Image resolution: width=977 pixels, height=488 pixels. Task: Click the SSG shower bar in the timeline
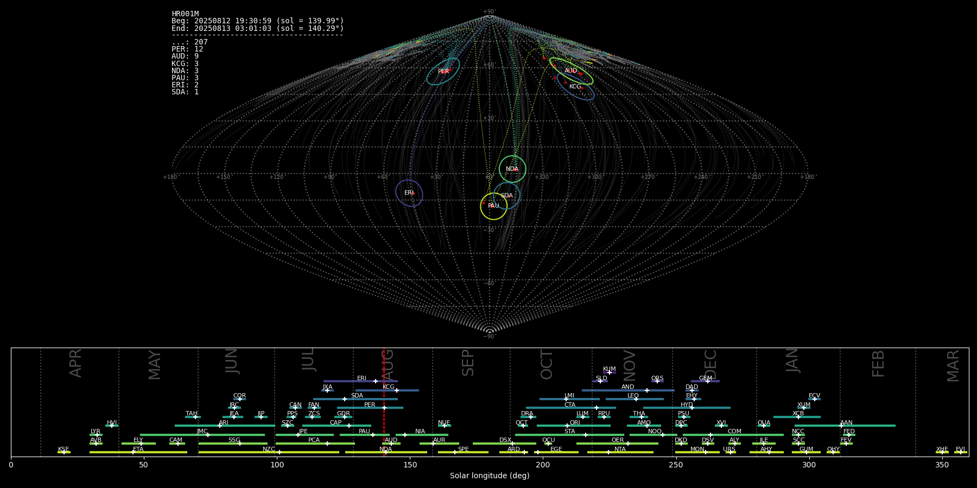tap(233, 444)
